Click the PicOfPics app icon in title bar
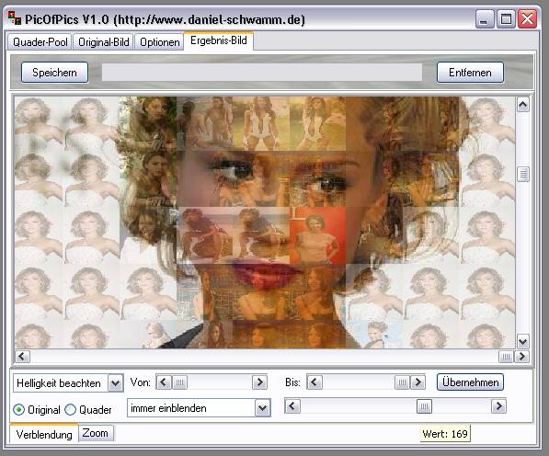The width and height of the screenshot is (549, 456). pyautogui.click(x=15, y=18)
